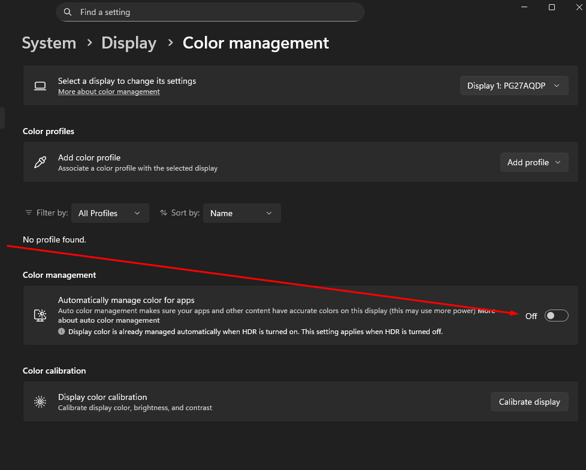Image resolution: width=586 pixels, height=470 pixels.
Task: Click the sort arrows icon beside Sort by
Action: 162,213
